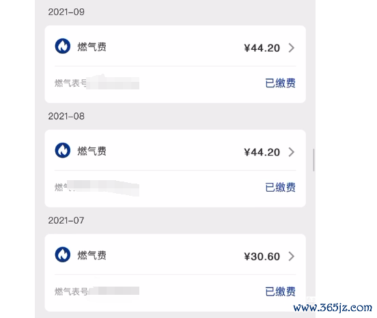Click 燃气费 label in the 2021-08 card
The width and height of the screenshot is (377, 318).
pos(92,151)
